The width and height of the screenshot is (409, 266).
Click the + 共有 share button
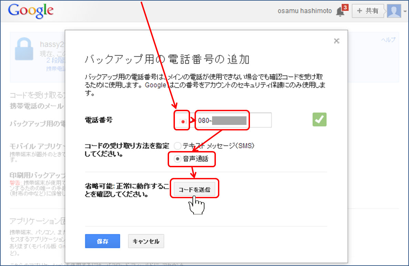click(x=368, y=11)
